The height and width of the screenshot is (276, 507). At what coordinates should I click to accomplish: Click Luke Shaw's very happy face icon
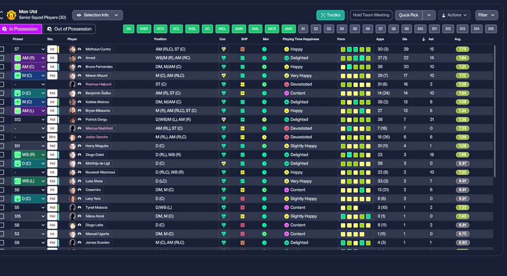click(x=286, y=181)
